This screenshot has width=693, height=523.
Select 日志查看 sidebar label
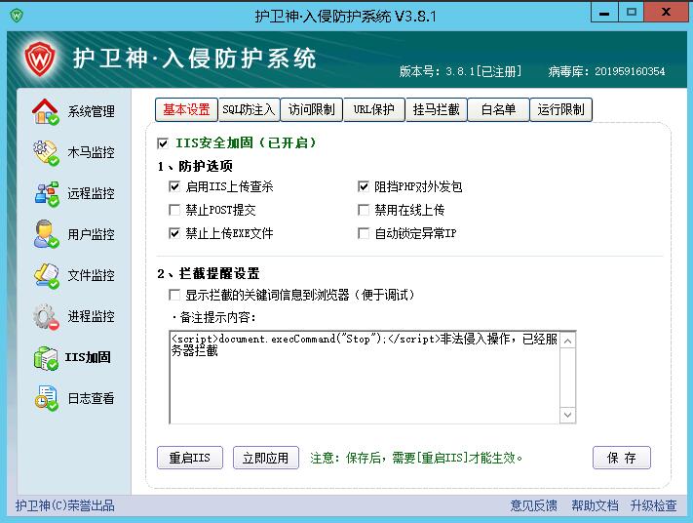[91, 398]
